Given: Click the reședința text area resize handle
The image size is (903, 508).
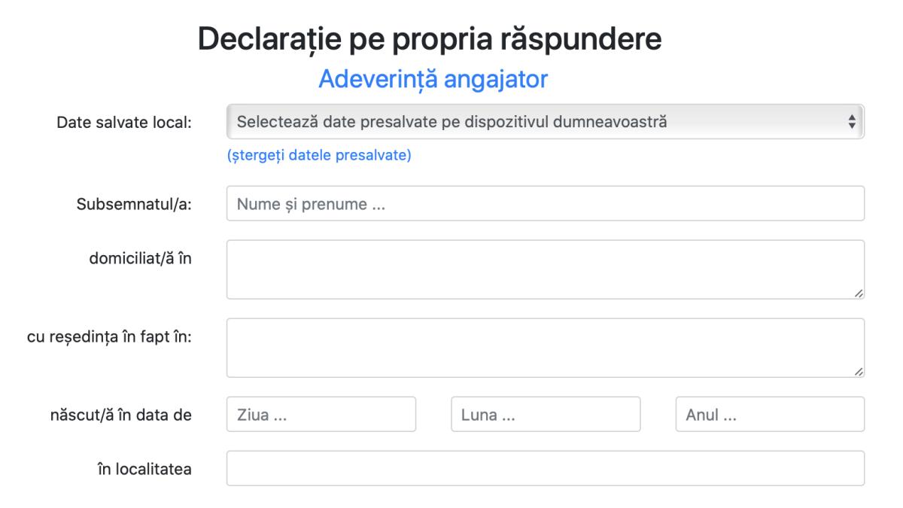Looking at the screenshot, I should [859, 372].
